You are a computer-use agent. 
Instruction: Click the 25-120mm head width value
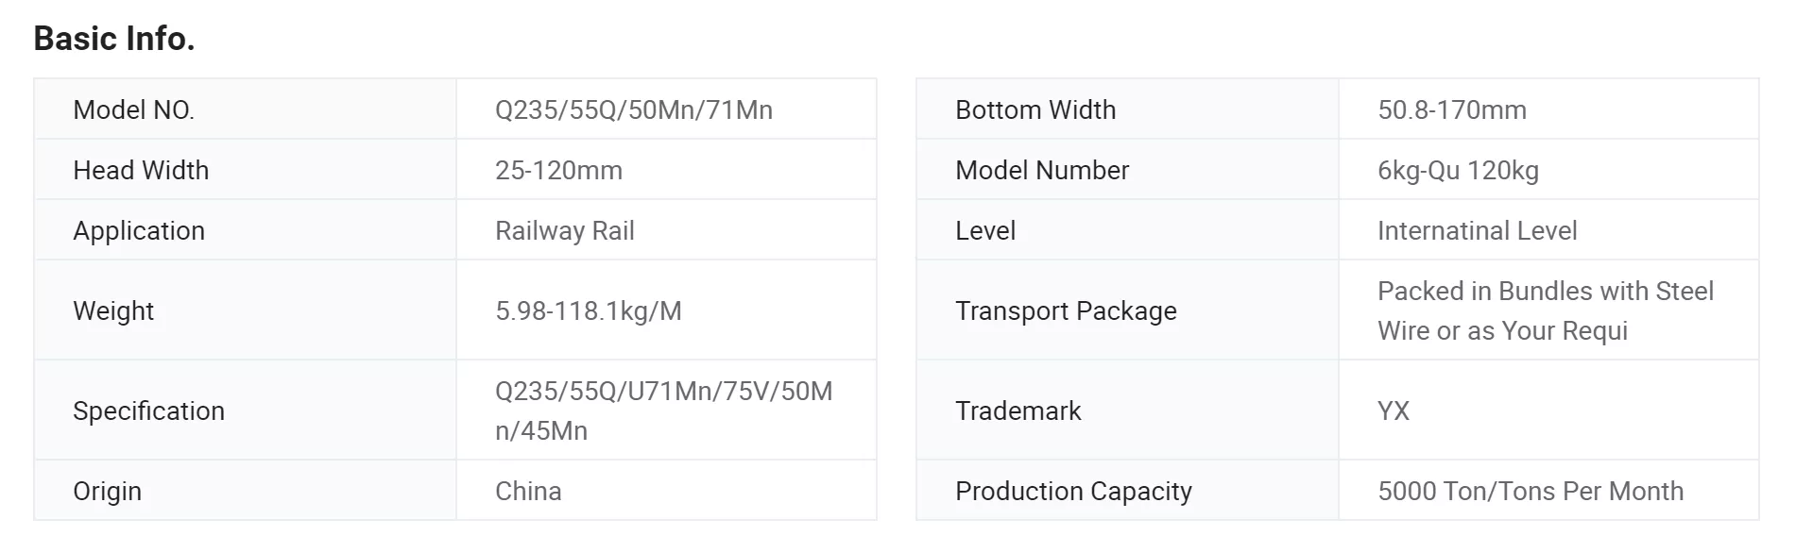[558, 170]
